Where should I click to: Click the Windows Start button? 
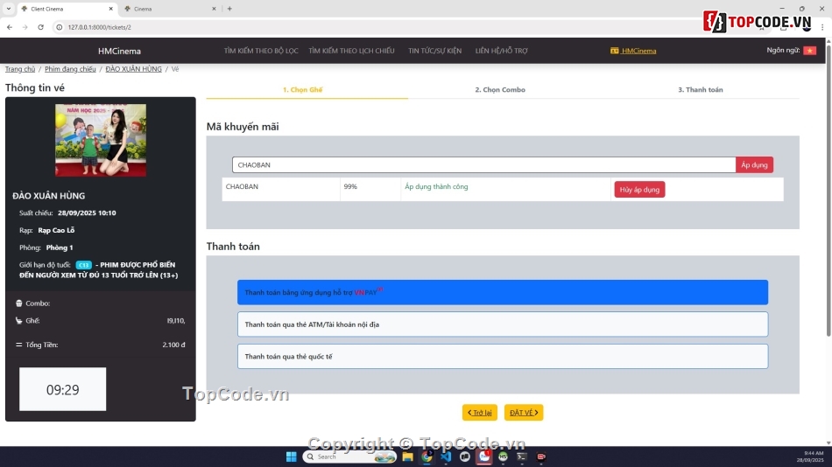pyautogui.click(x=291, y=457)
